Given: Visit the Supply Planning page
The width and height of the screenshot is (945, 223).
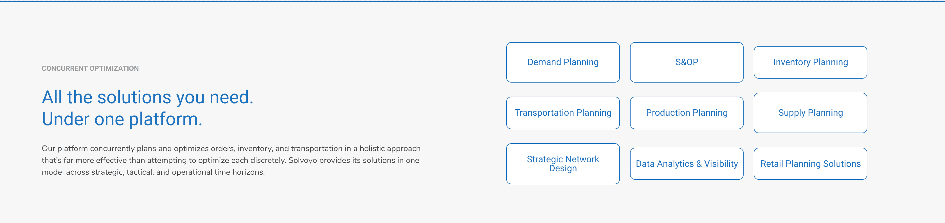Looking at the screenshot, I should (x=810, y=113).
